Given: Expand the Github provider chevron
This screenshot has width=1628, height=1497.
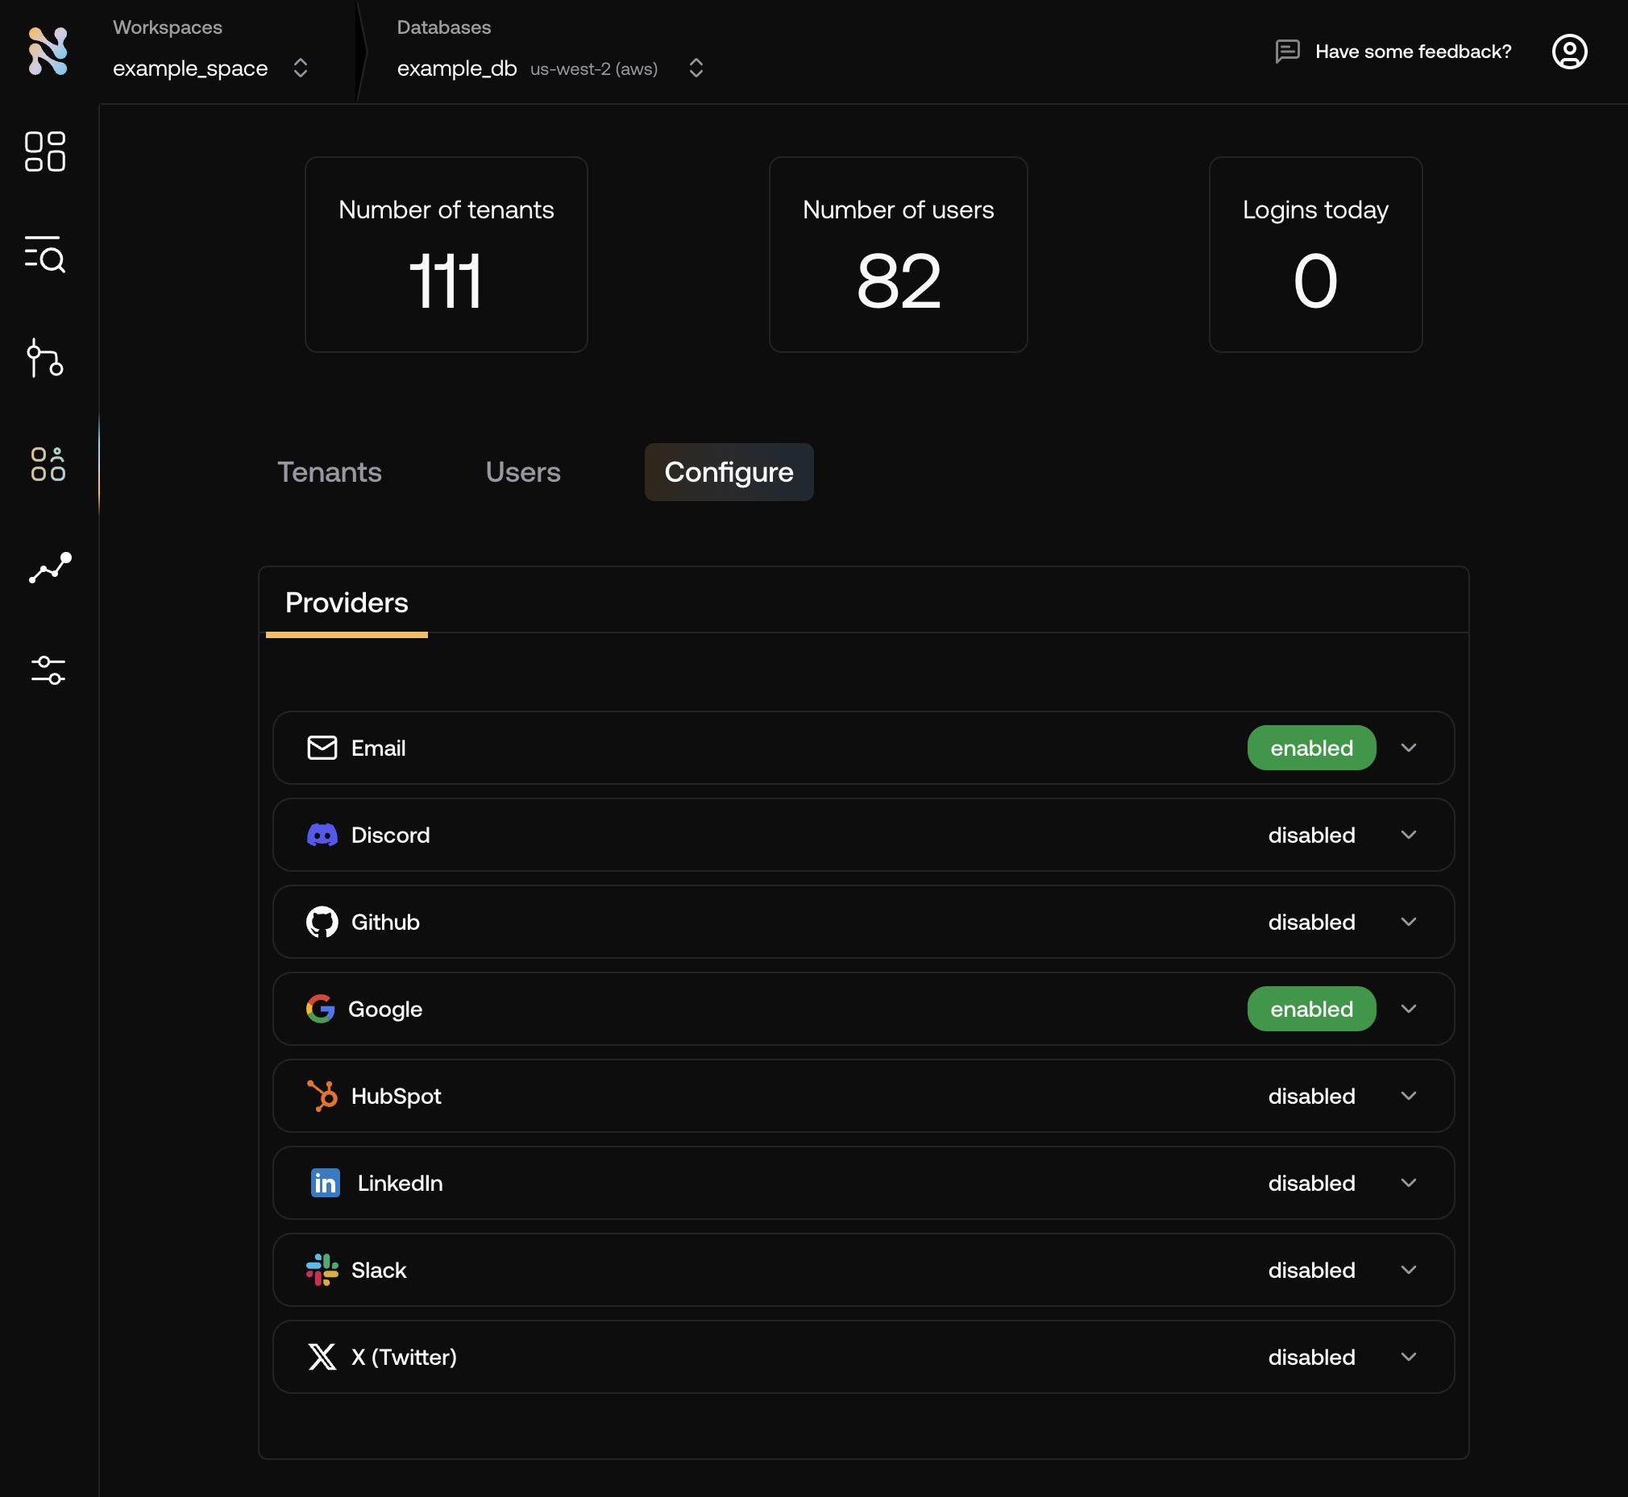Looking at the screenshot, I should tap(1408, 922).
